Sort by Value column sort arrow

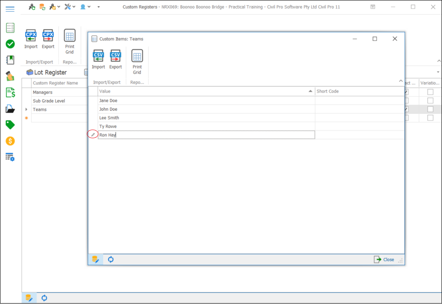point(310,91)
